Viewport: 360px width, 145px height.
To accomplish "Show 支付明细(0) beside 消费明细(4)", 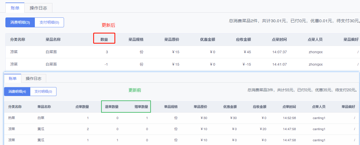I will coord(43,92).
